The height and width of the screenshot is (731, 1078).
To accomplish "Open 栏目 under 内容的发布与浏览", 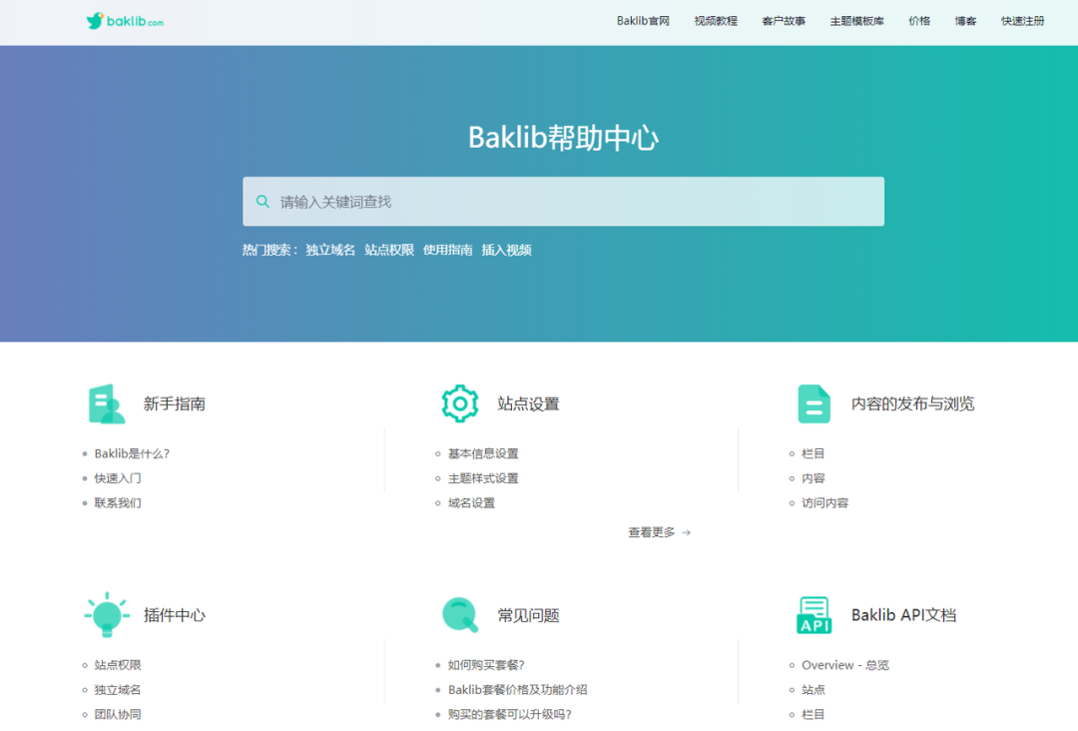I will click(x=812, y=453).
